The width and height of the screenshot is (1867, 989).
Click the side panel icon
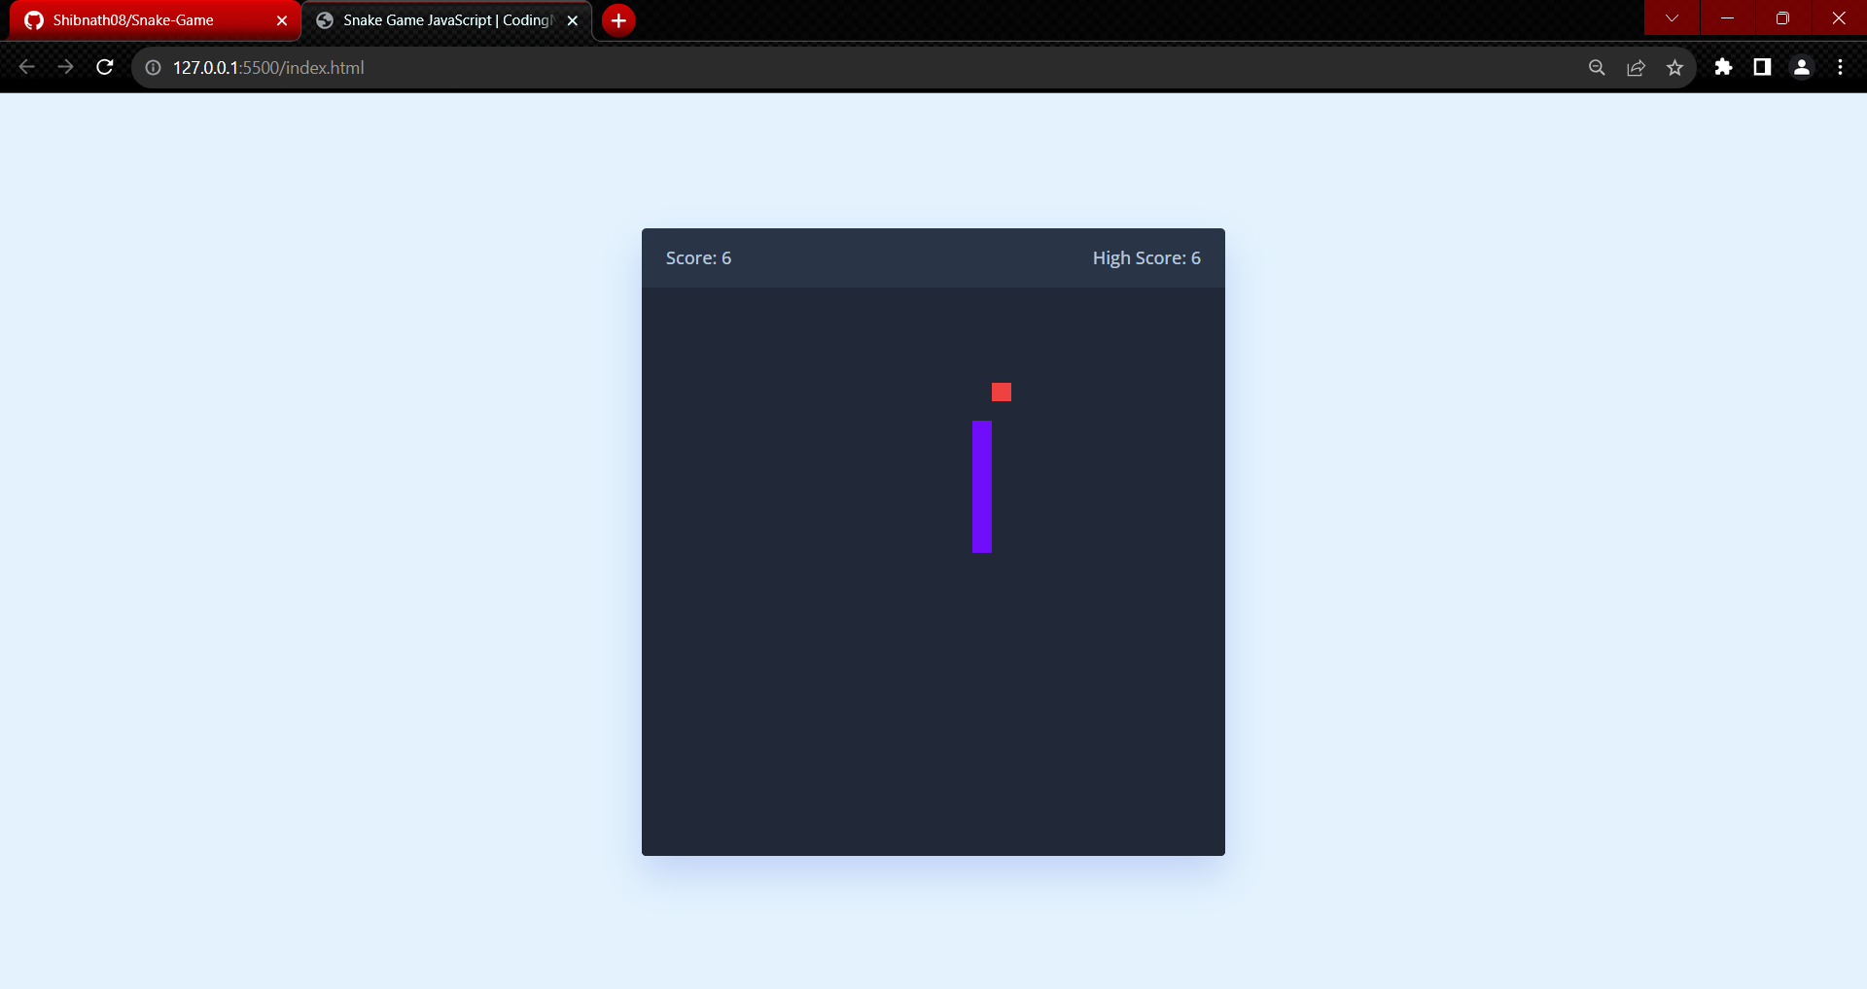pyautogui.click(x=1762, y=67)
